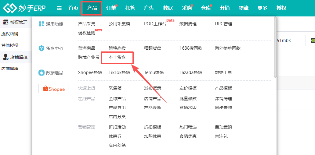Open 优惠券 link
Viewport: 315px width, 155px height.
click(115, 136)
